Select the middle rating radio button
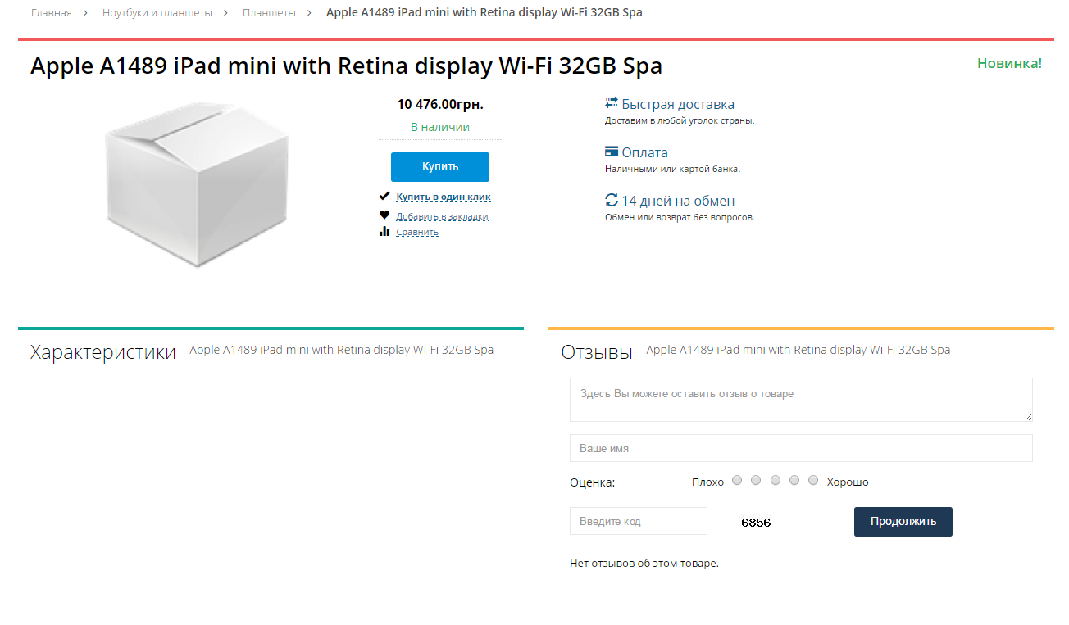The height and width of the screenshot is (625, 1069). 776,480
